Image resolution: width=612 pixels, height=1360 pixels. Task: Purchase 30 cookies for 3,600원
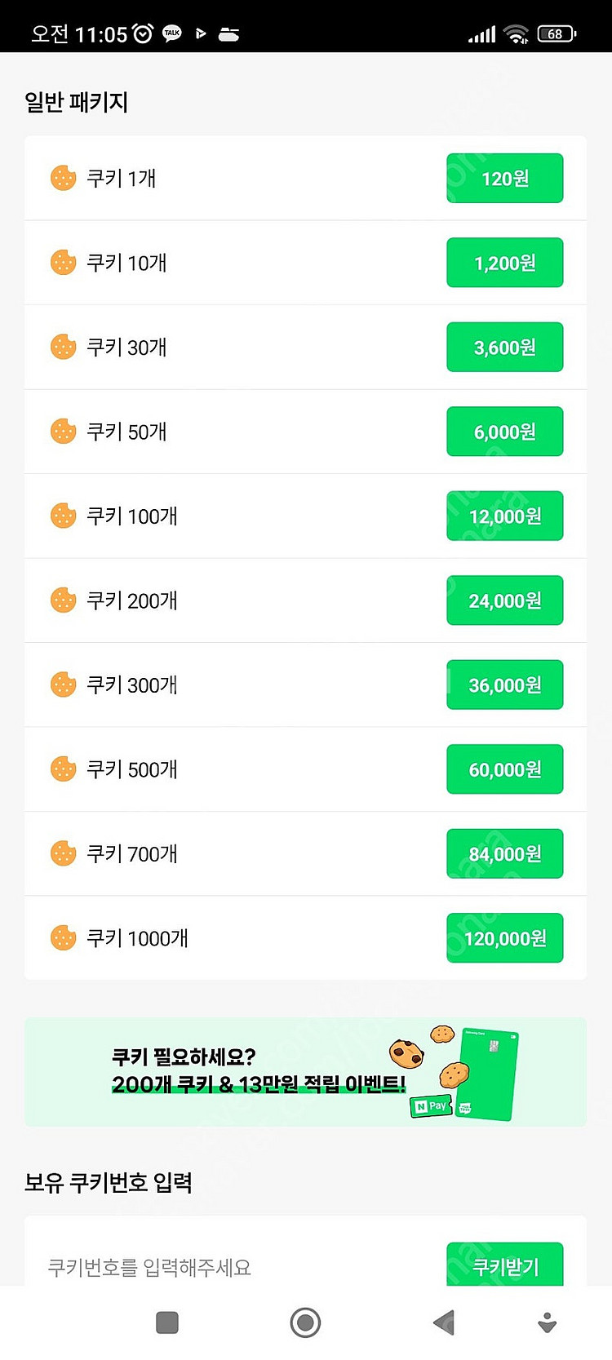[x=505, y=347]
